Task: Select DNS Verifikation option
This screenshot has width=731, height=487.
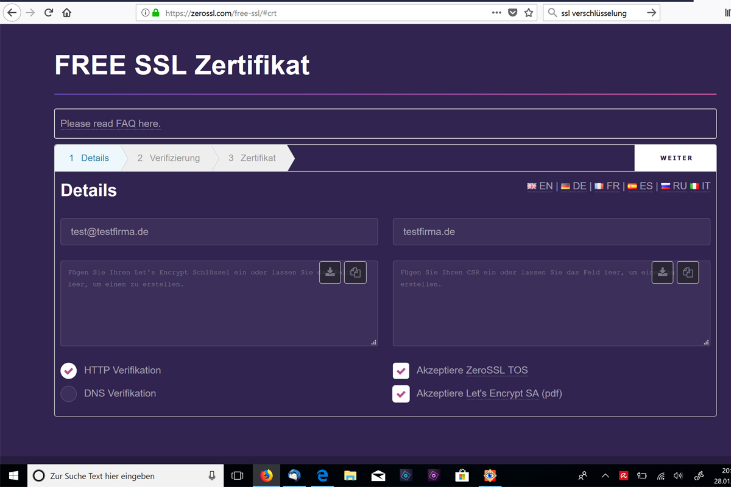Action: point(69,394)
